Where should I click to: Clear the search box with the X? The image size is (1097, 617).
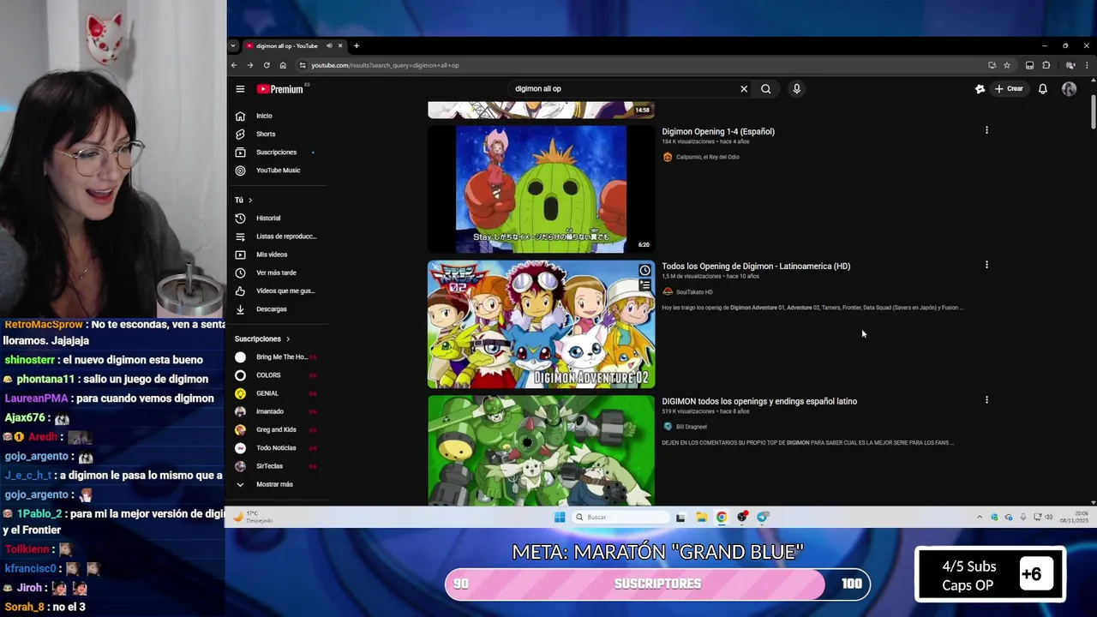[x=744, y=89]
